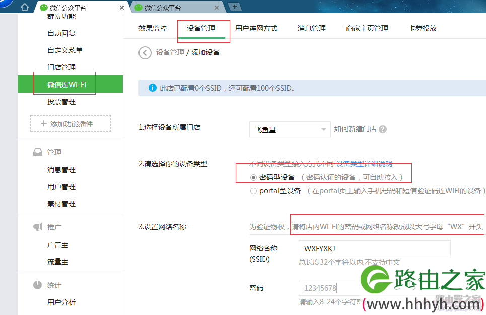The image size is (486, 315).
Task: Open the 飞鱼星 store dropdown
Action: 290,129
